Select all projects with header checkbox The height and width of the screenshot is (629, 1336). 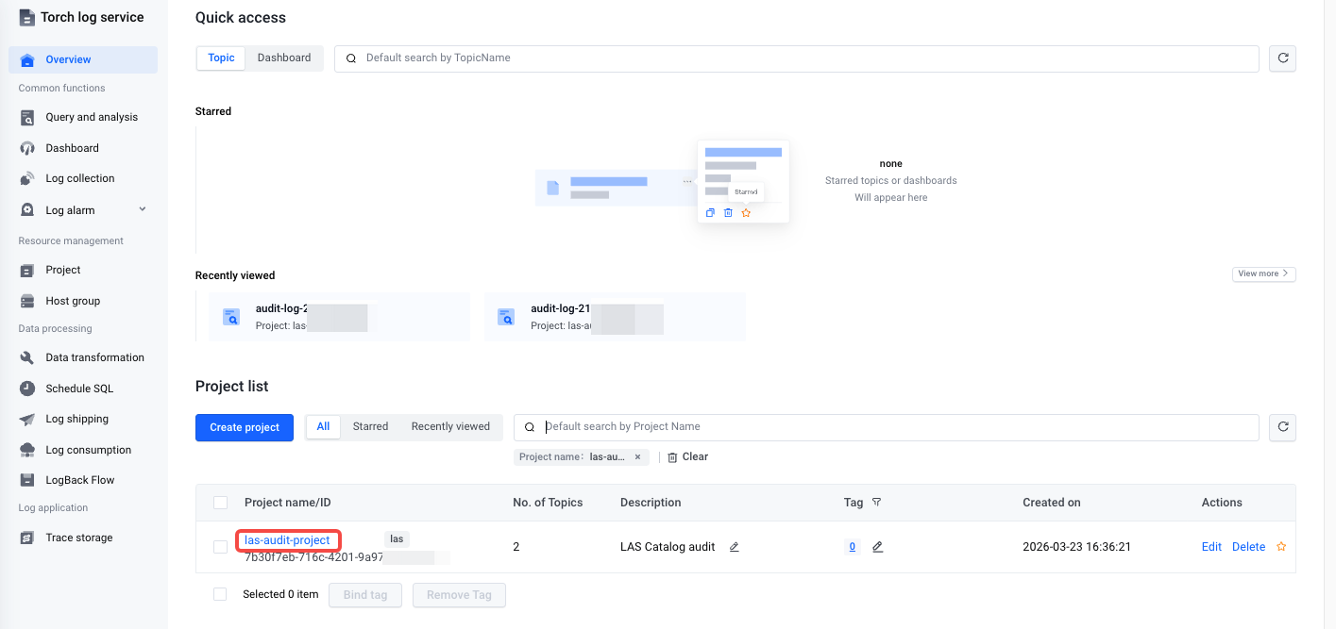[x=220, y=503]
